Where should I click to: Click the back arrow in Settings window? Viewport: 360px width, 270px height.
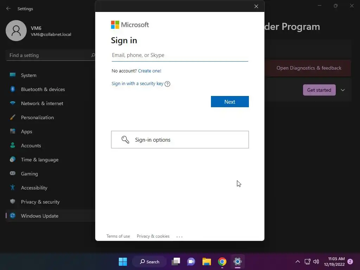click(x=8, y=8)
